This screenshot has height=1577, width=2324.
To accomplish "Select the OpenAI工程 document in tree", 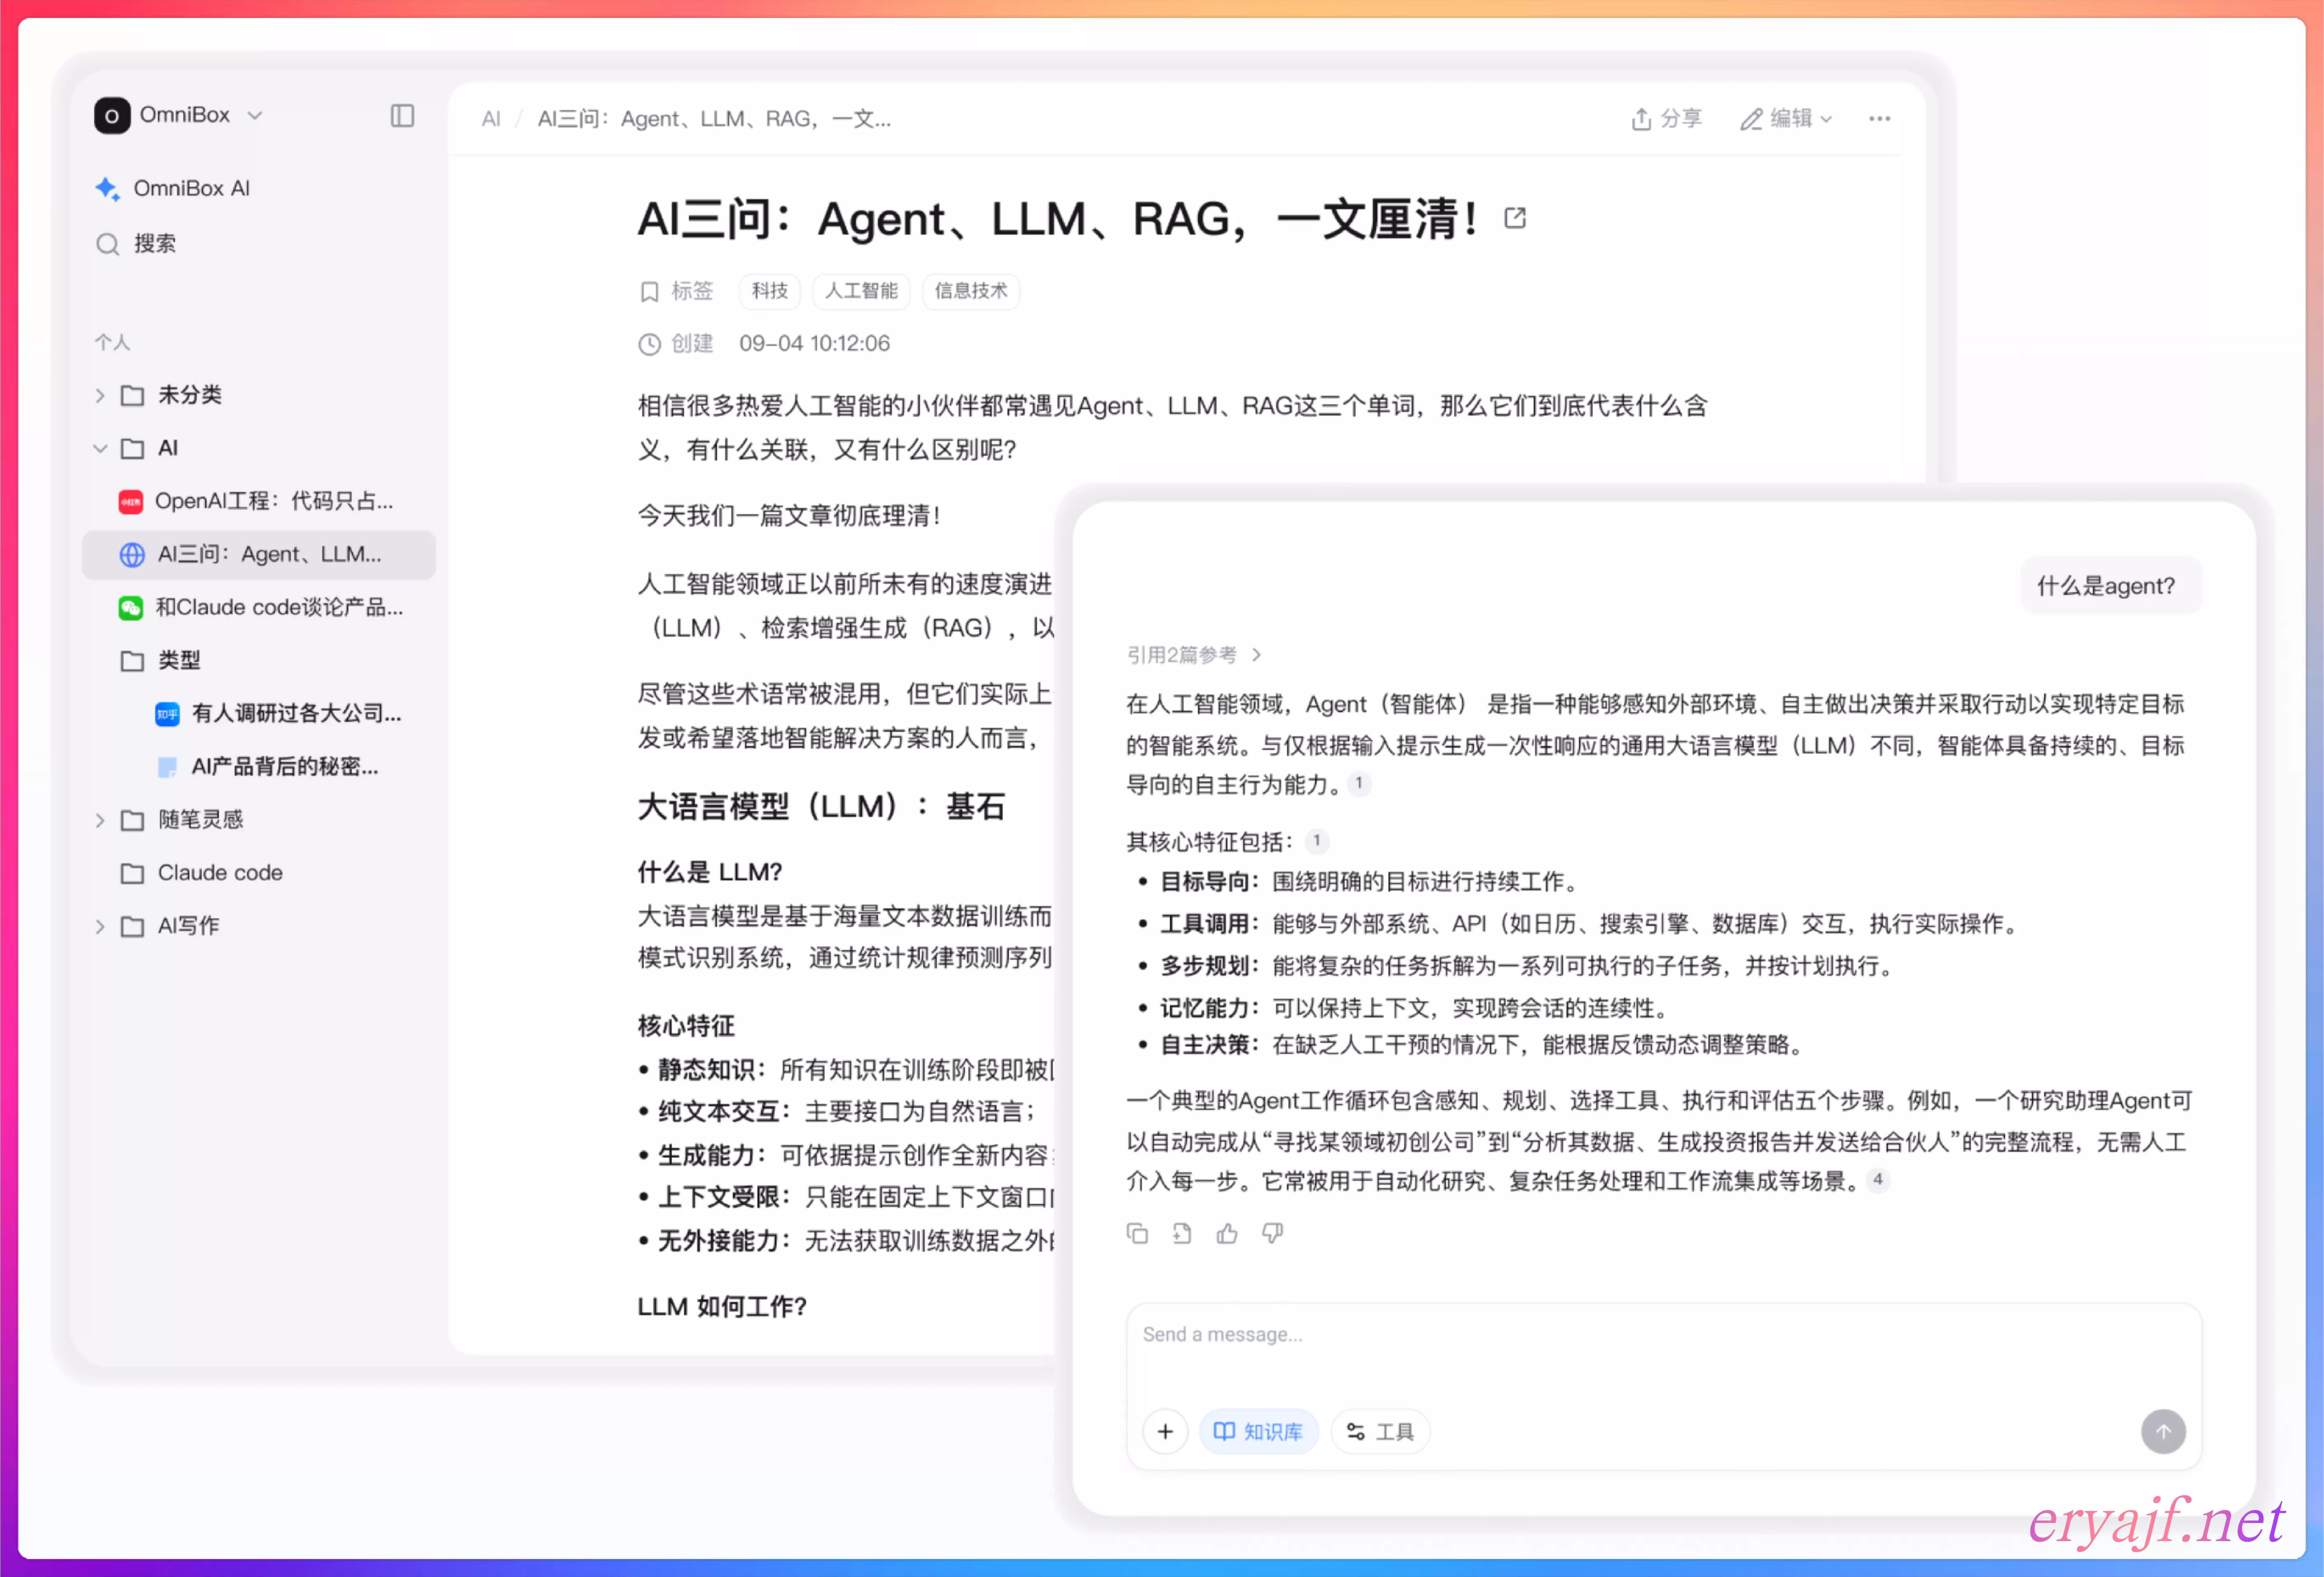I will point(272,501).
